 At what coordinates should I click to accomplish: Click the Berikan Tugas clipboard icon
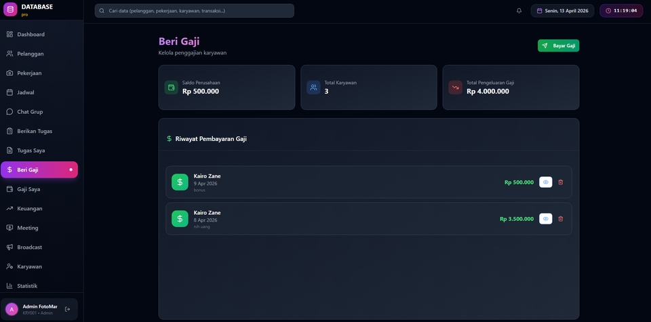pyautogui.click(x=9, y=131)
